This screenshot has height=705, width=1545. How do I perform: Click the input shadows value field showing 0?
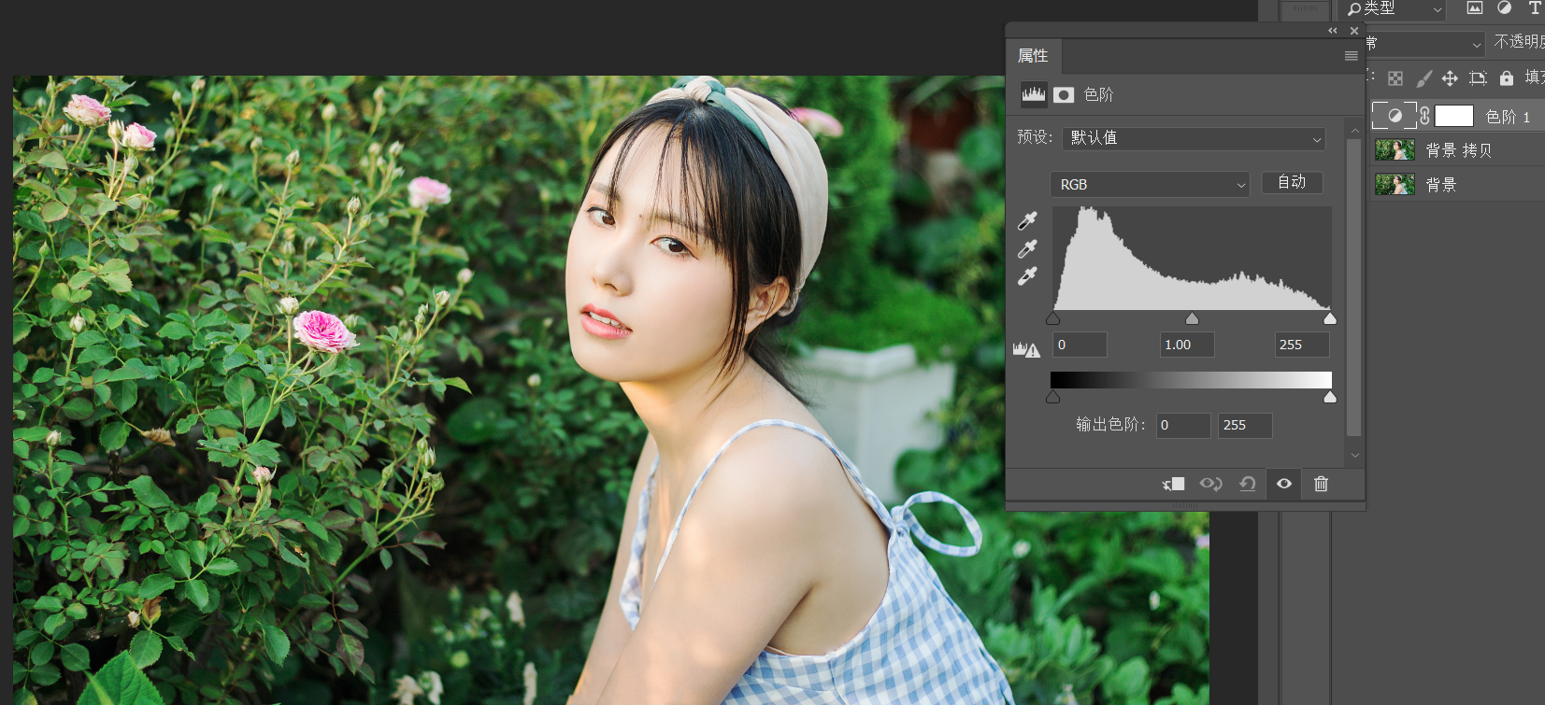click(1080, 345)
